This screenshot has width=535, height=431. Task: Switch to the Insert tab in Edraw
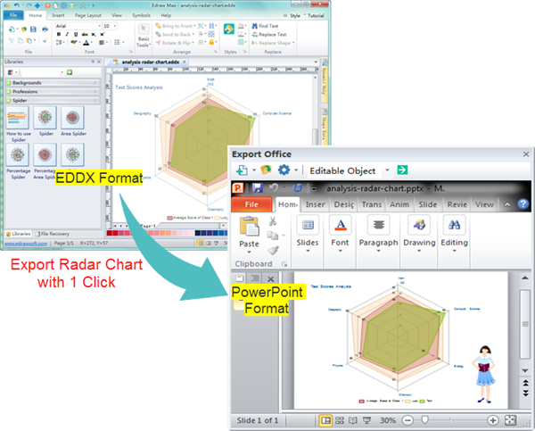click(x=58, y=15)
